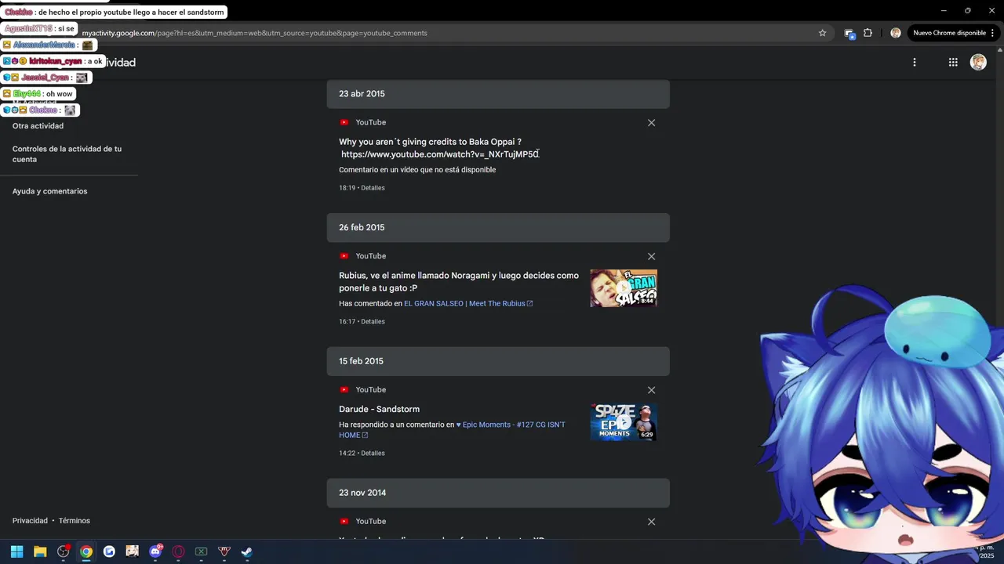
Task: Click the Spaze Epic Moments video thumbnail
Action: tap(624, 422)
